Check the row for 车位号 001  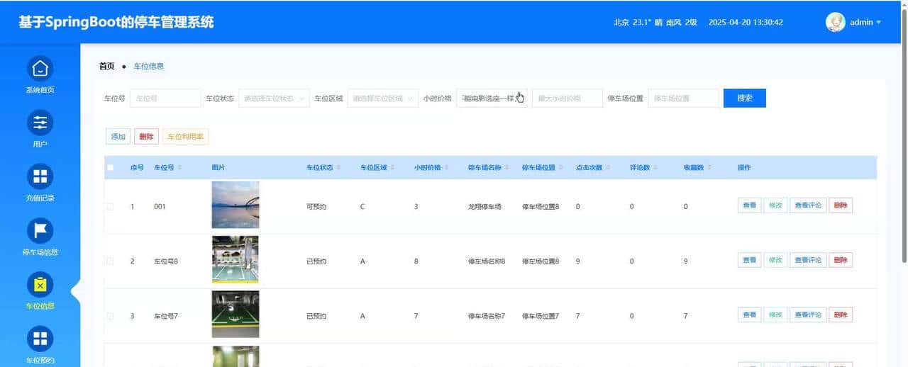point(110,207)
